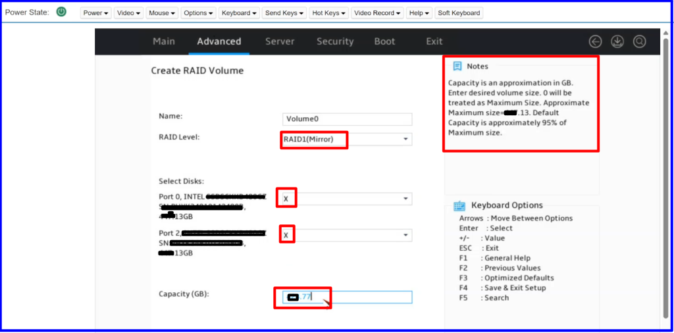
Task: Click the F4 Save & Exit Setup line
Action: coord(502,288)
